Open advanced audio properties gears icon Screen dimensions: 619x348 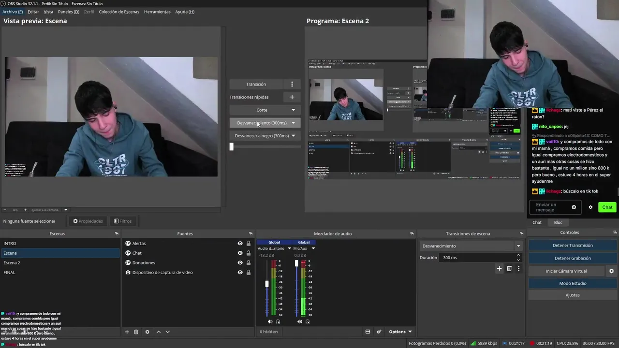[379, 332]
